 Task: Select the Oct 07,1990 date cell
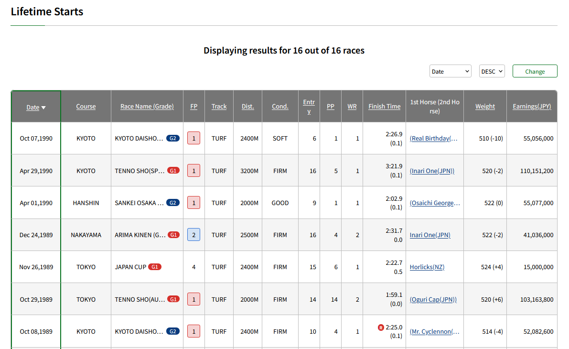point(36,138)
